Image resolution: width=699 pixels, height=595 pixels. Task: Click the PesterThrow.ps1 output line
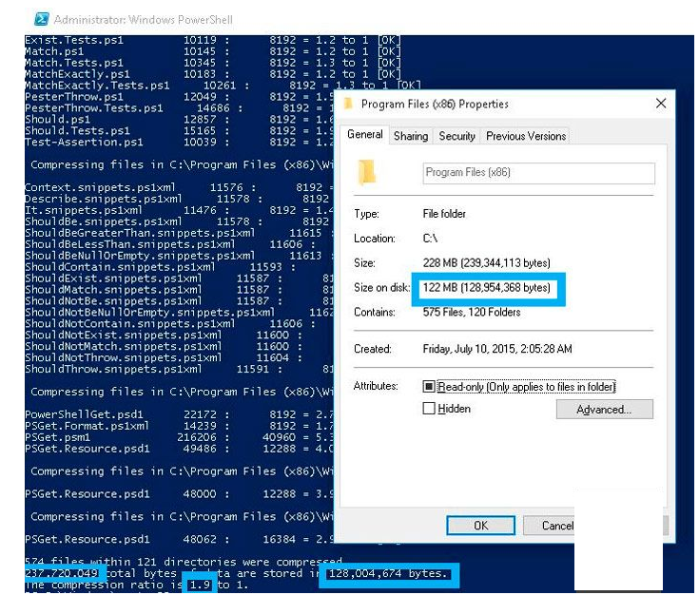179,97
